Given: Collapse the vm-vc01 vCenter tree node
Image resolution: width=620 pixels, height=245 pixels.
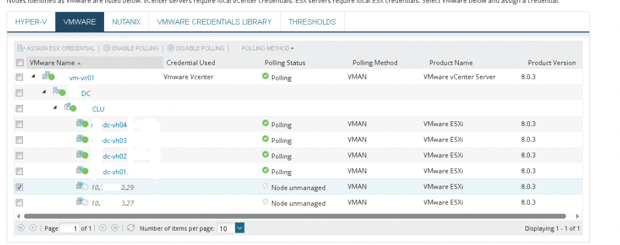Looking at the screenshot, I should (x=34, y=76).
